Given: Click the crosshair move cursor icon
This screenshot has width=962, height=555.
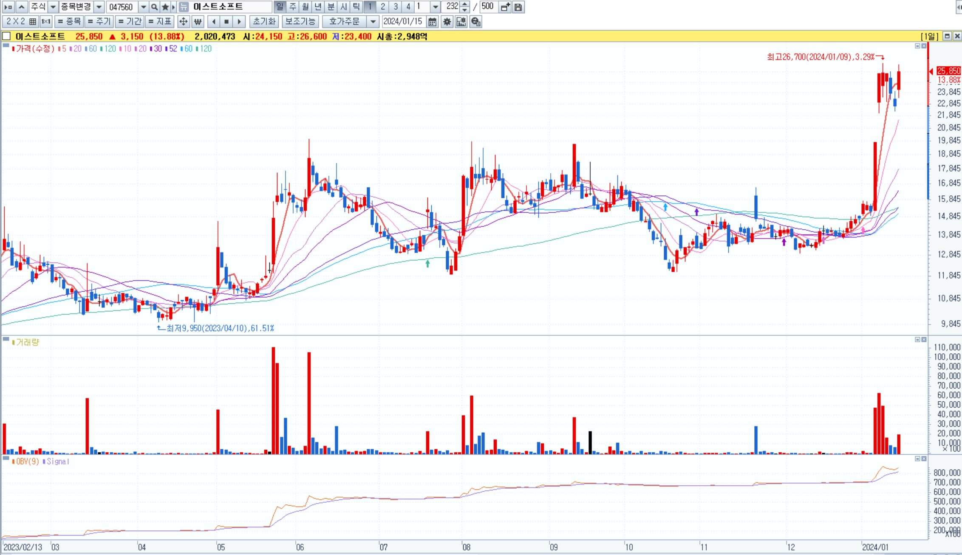Looking at the screenshot, I should click(183, 21).
